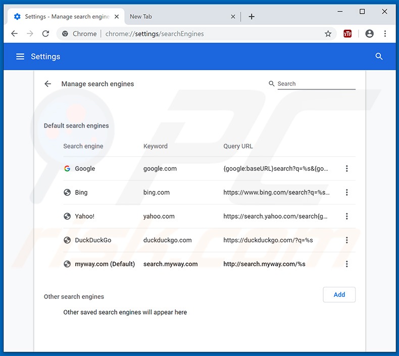The image size is (399, 356).
Task: Close the New Tab tab
Action: [x=233, y=17]
